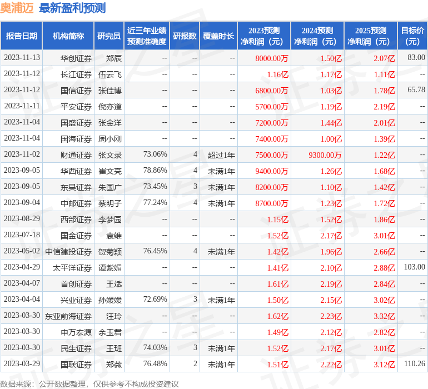Select the 覆盖时长 column header

tap(218, 36)
